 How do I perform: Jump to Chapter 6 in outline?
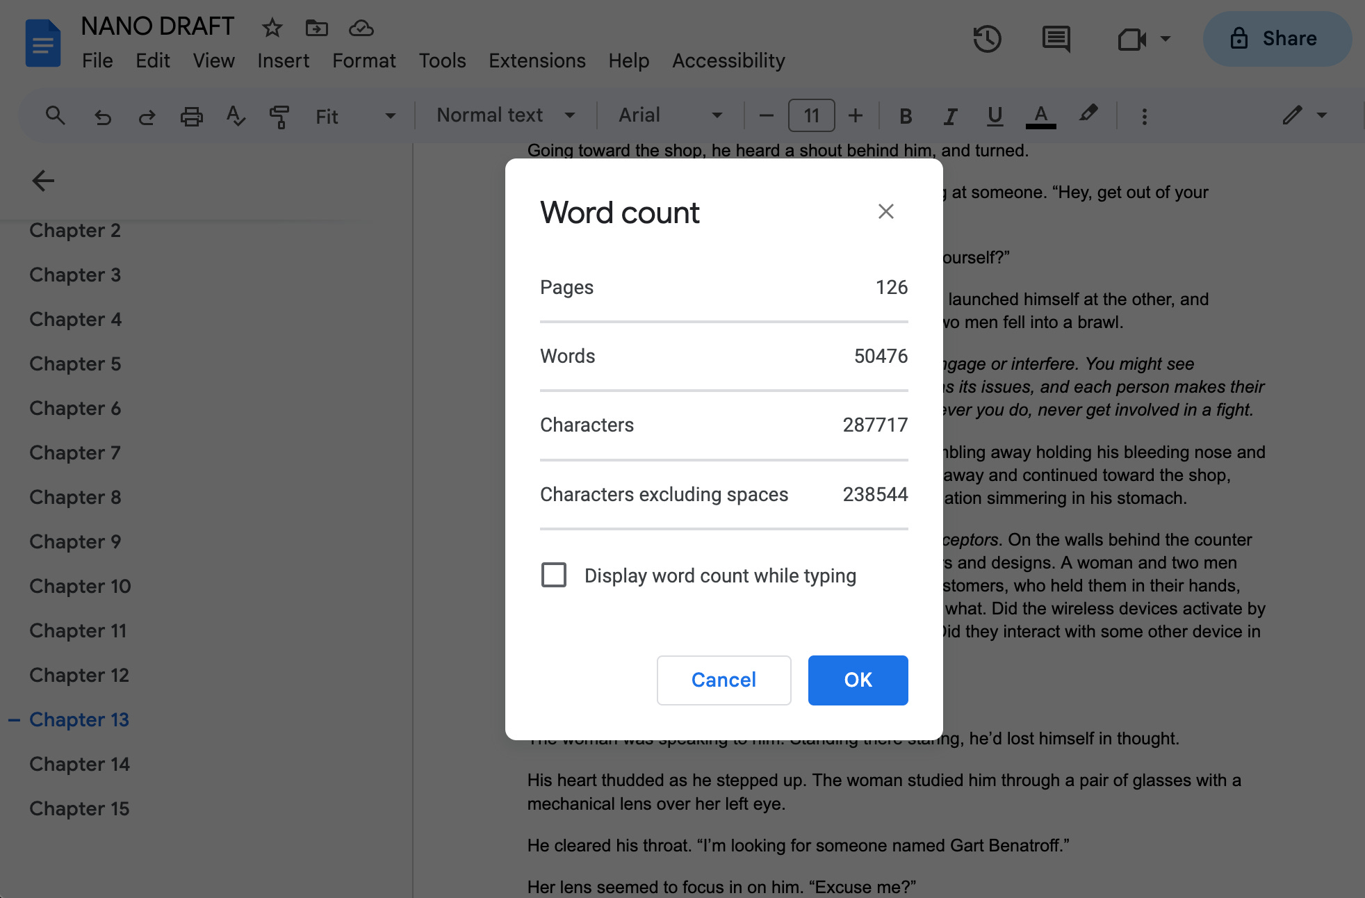[75, 409]
